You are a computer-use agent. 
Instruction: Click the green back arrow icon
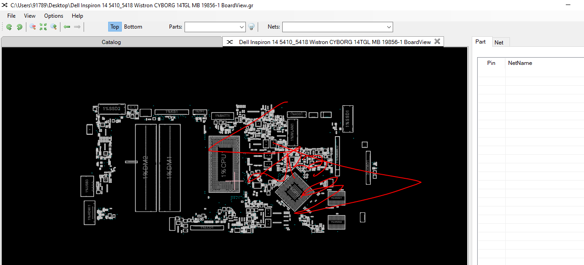pyautogui.click(x=67, y=27)
